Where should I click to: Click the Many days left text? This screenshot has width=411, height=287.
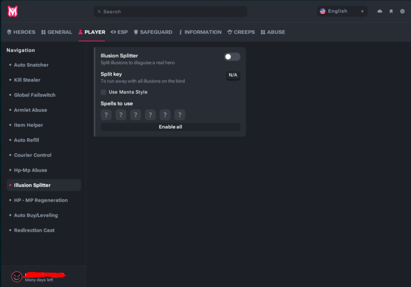[39, 280]
